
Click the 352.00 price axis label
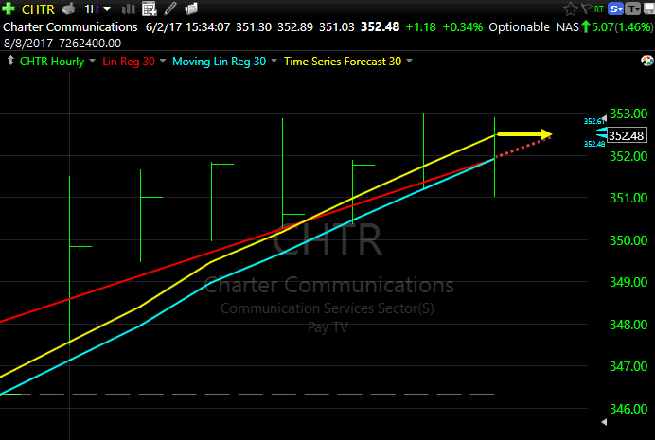pyautogui.click(x=628, y=156)
